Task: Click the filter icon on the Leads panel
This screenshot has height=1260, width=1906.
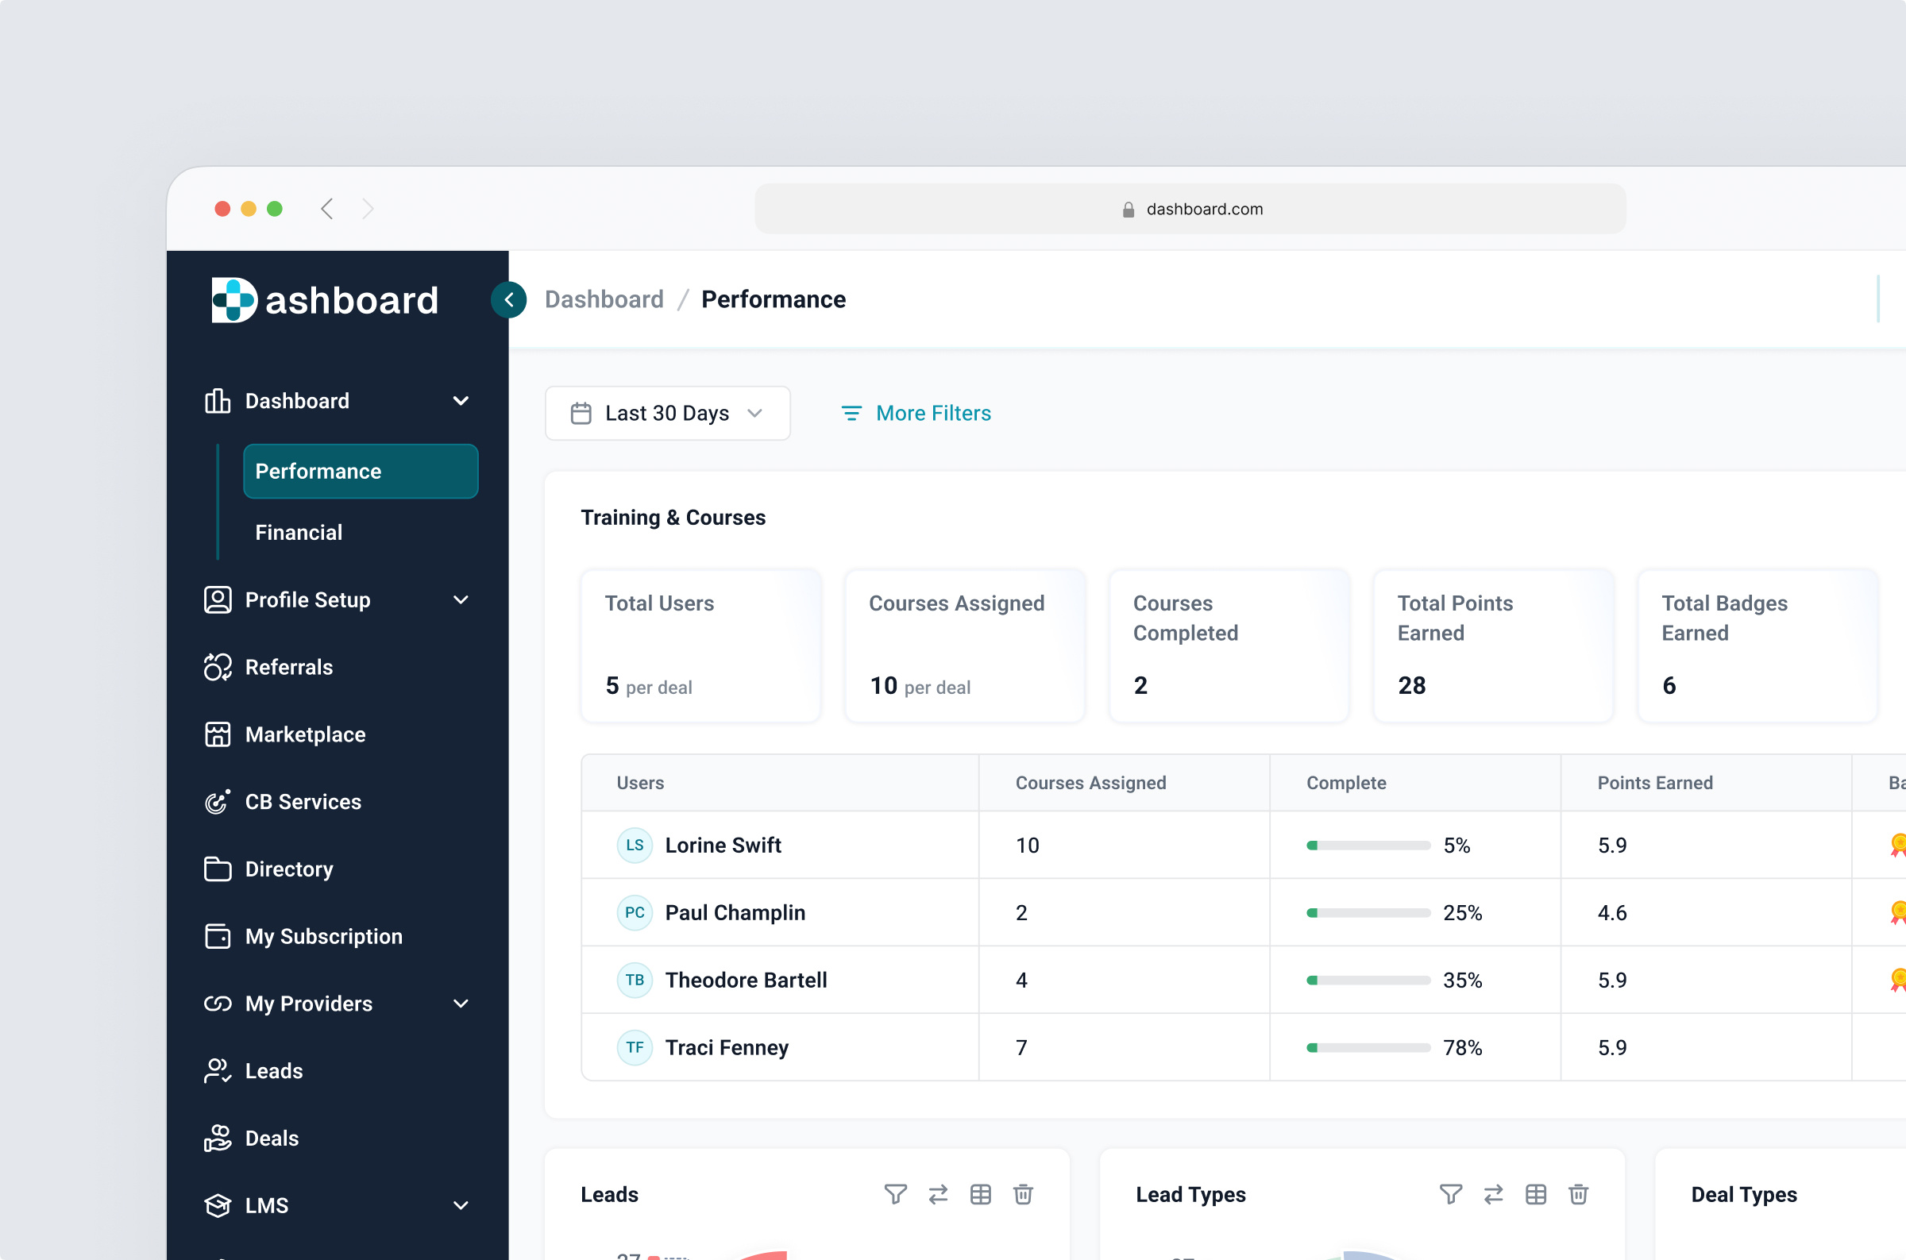Action: click(895, 1195)
